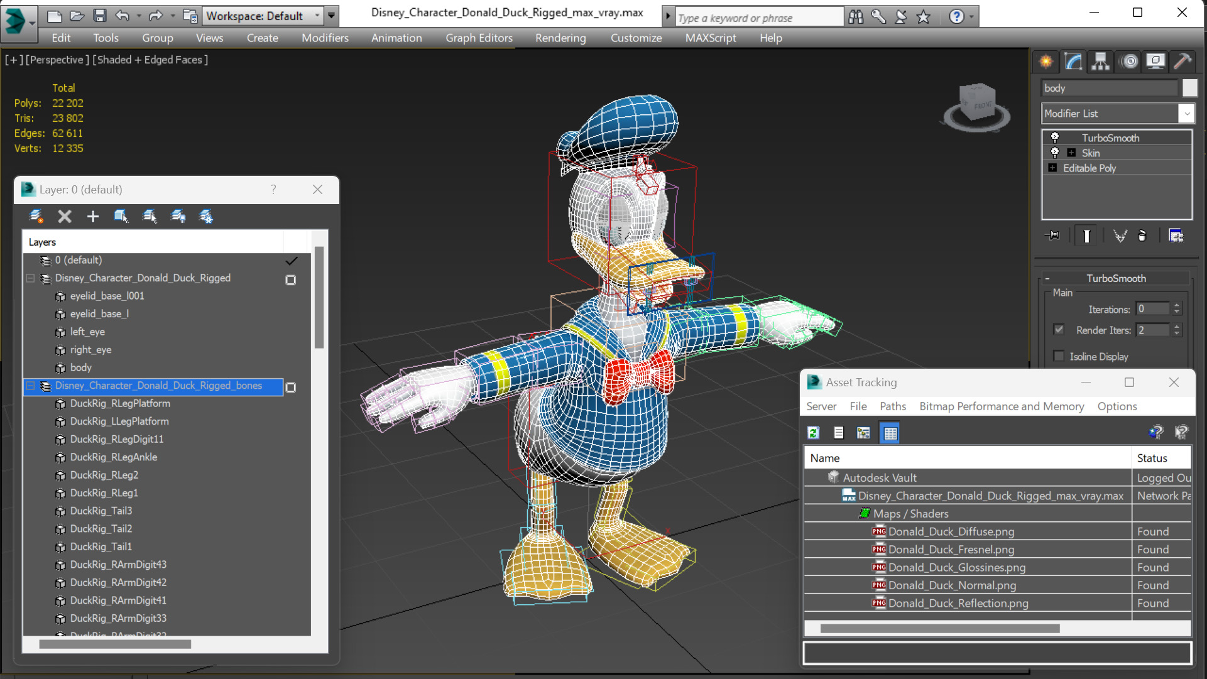Click the plus Add to Layer icon
The height and width of the screenshot is (679, 1207).
pyautogui.click(x=92, y=217)
